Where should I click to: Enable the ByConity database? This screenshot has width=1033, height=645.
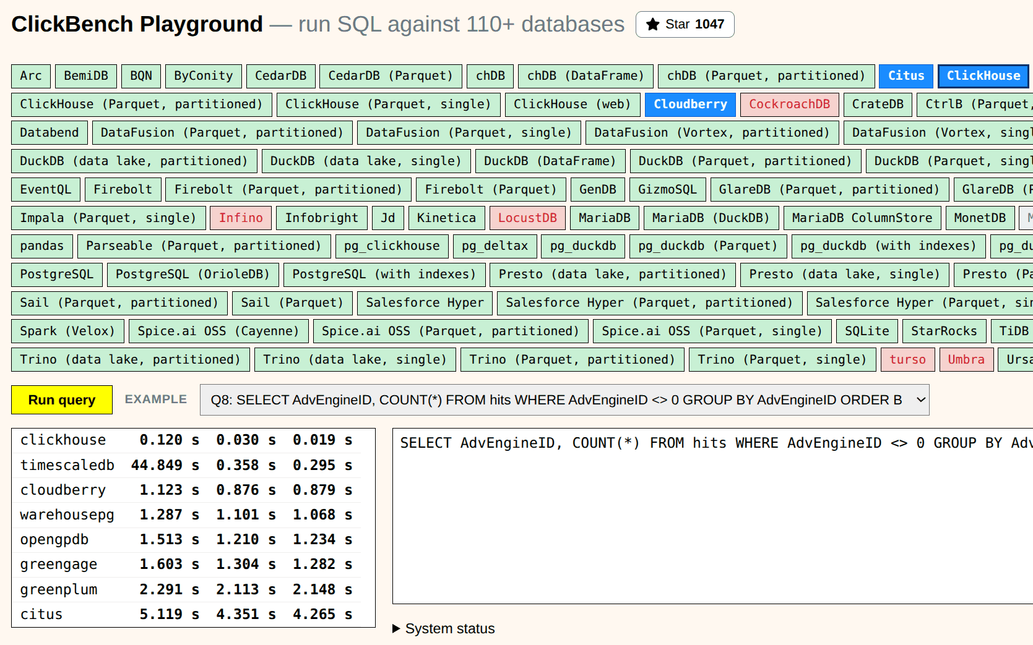coord(204,75)
